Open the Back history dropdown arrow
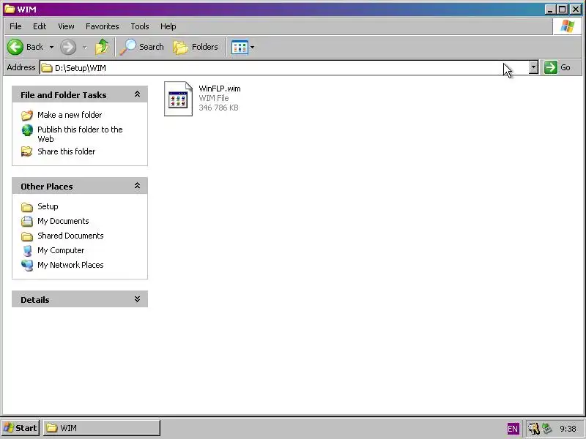The width and height of the screenshot is (586, 439). (x=51, y=47)
